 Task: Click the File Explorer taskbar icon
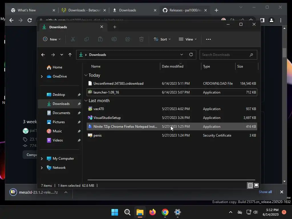tap(140, 212)
